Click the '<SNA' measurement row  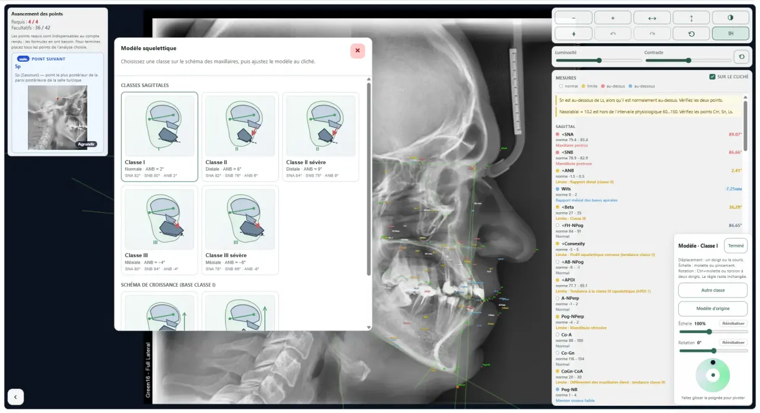coord(649,139)
